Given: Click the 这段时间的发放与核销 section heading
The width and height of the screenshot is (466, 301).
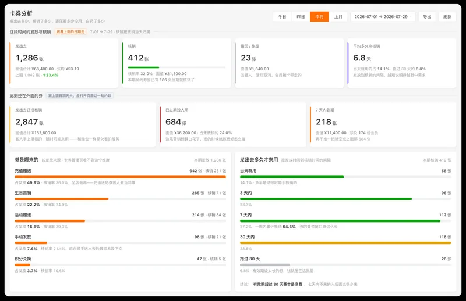Looking at the screenshot, I should click(30, 32).
